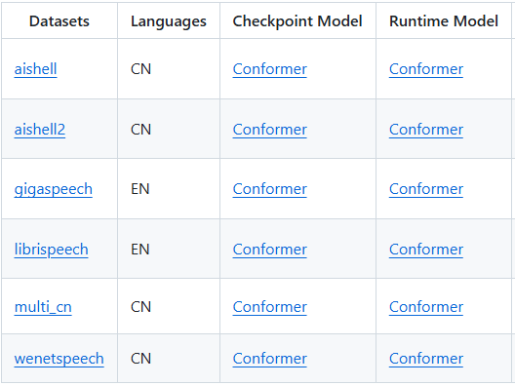This screenshot has width=515, height=386.
Task: Open the multi_cn dataset link
Action: (43, 307)
